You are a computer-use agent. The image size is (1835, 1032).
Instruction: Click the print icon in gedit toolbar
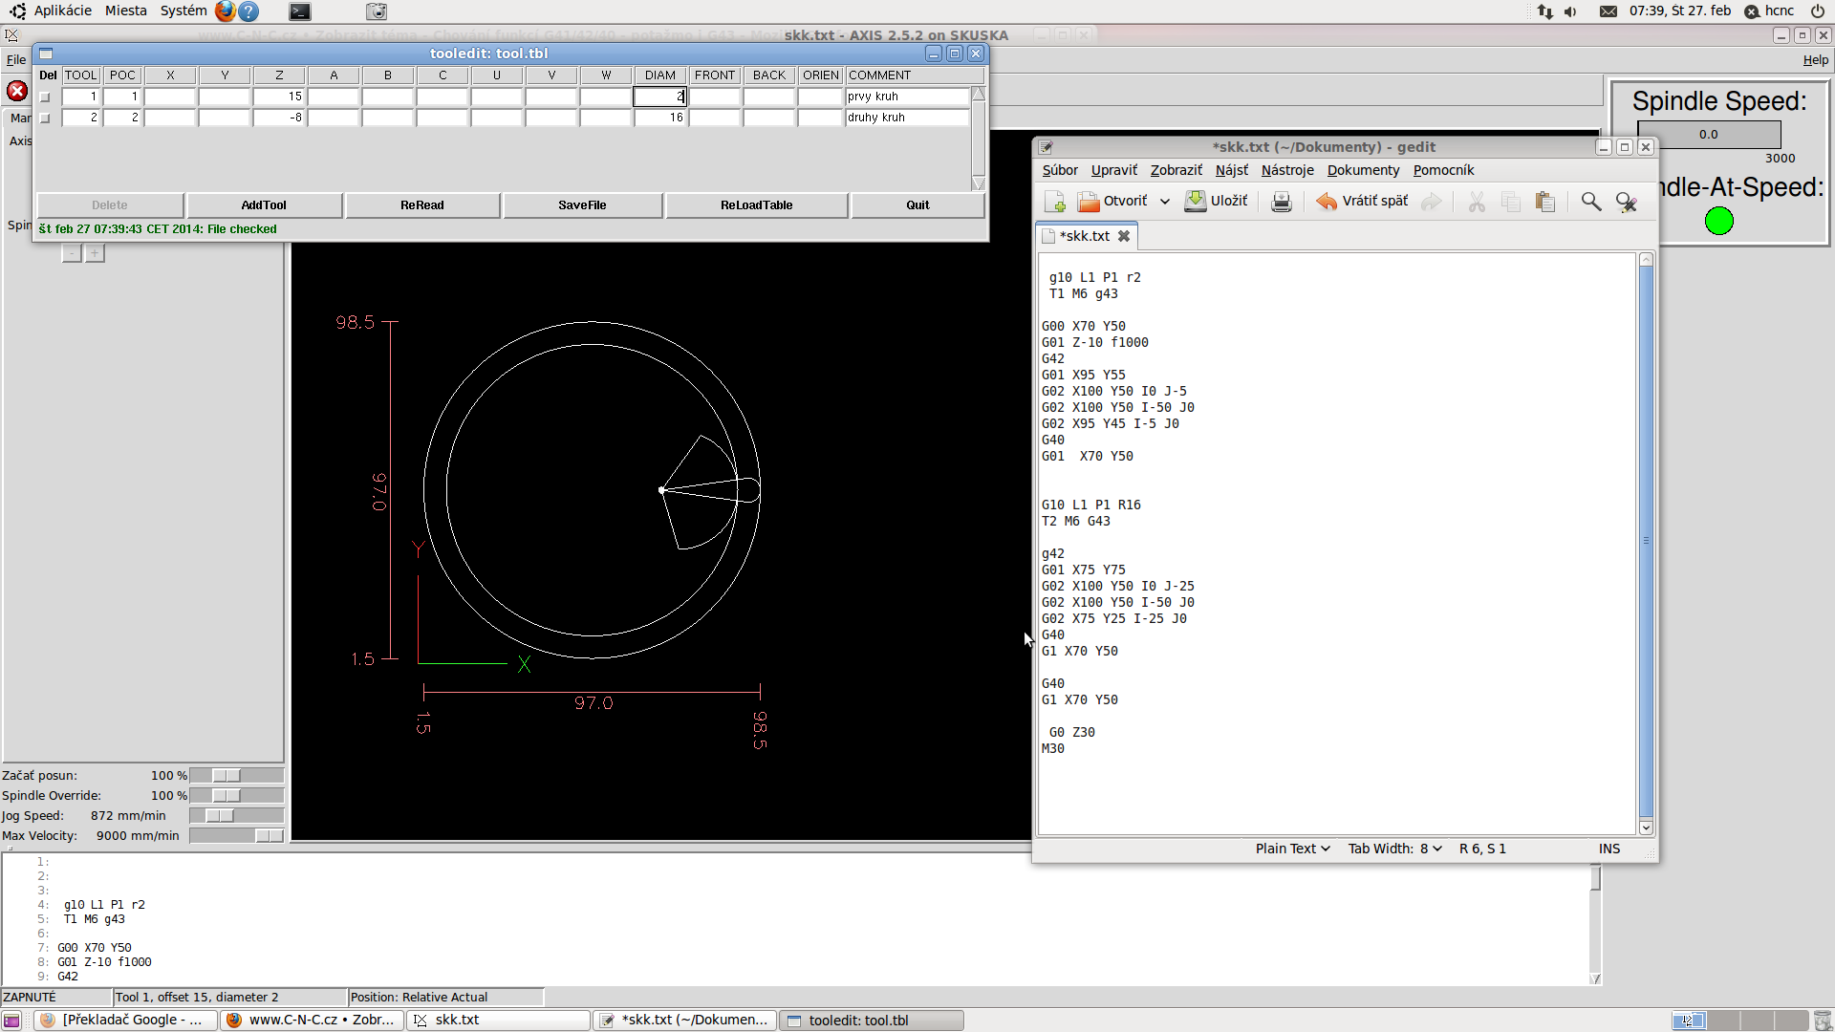tap(1282, 202)
